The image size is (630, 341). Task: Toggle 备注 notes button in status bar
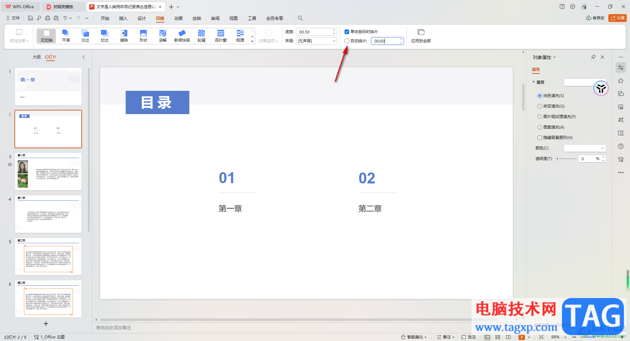[x=446, y=337]
